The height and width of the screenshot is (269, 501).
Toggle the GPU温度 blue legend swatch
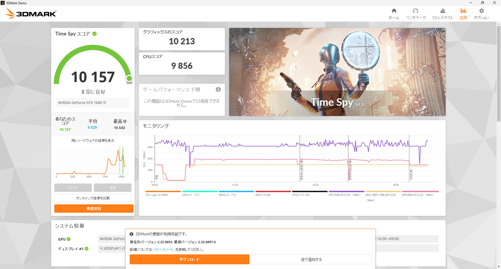236,192
